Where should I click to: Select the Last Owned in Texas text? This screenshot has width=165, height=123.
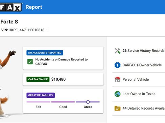[139, 94]
